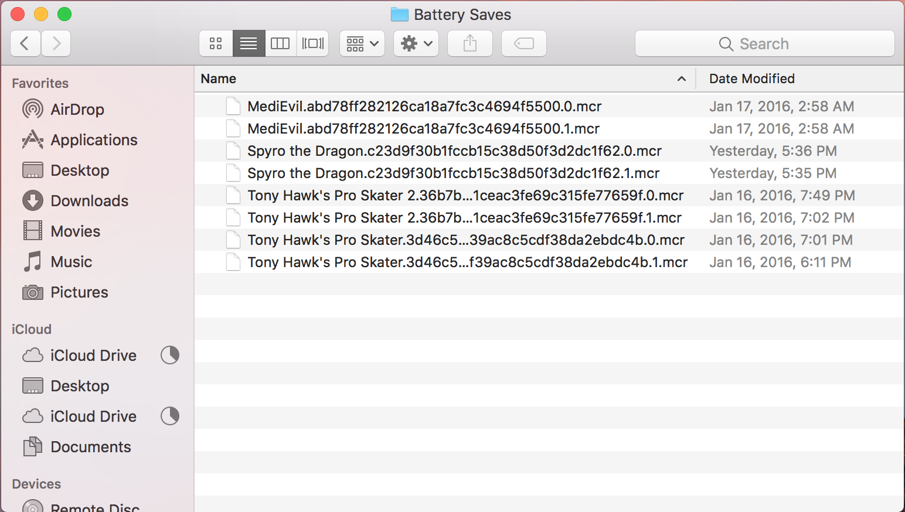Click first iCloud Drive sync progress indicator
Viewport: 905px width, 512px height.
170,355
